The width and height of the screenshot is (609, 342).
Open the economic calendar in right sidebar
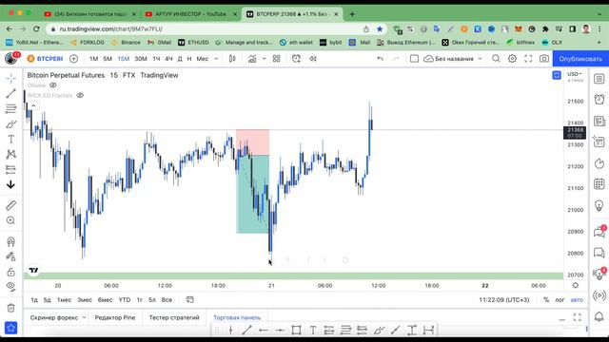coord(599,184)
